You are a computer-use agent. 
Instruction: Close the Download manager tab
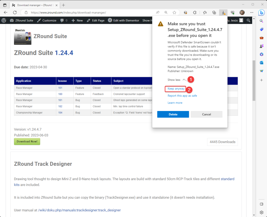coord(56,5)
